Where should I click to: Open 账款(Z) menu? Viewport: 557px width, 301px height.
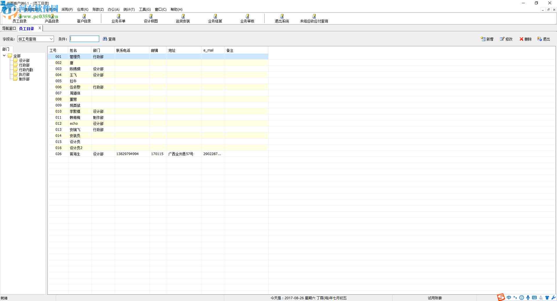point(98,10)
